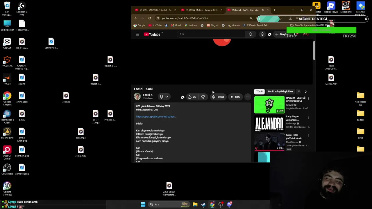Select Ubisoft Connect desktop shortcut

(7, 189)
